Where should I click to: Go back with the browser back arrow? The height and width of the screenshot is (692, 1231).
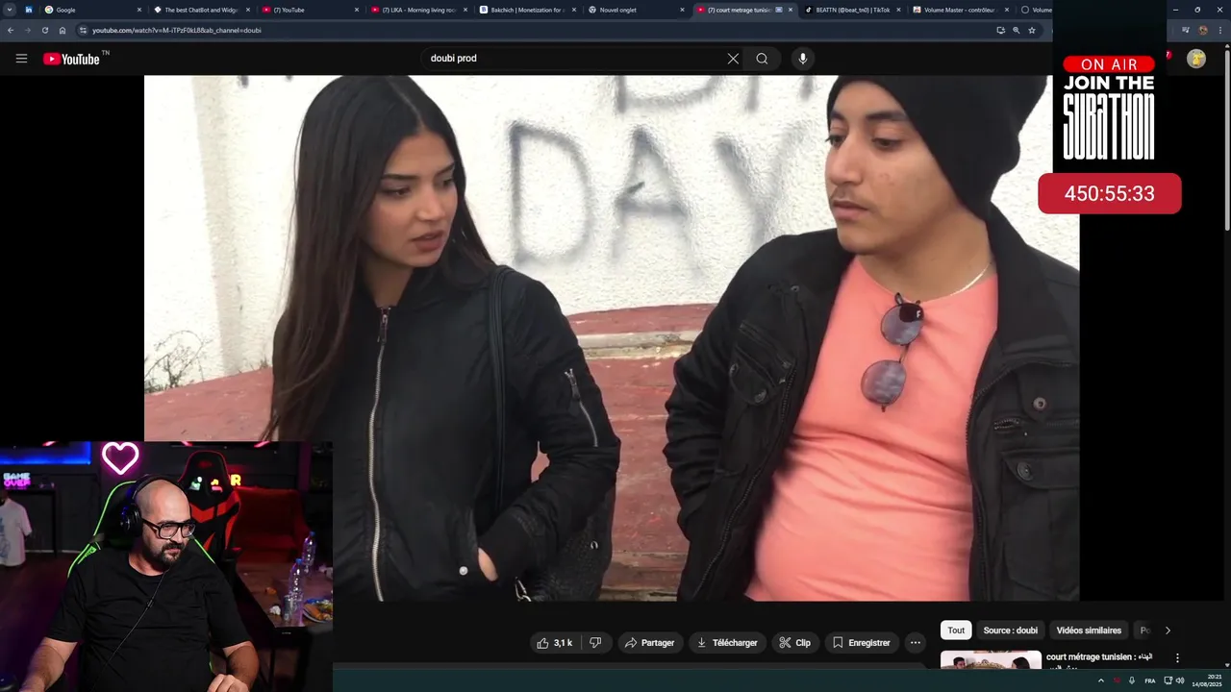click(11, 30)
